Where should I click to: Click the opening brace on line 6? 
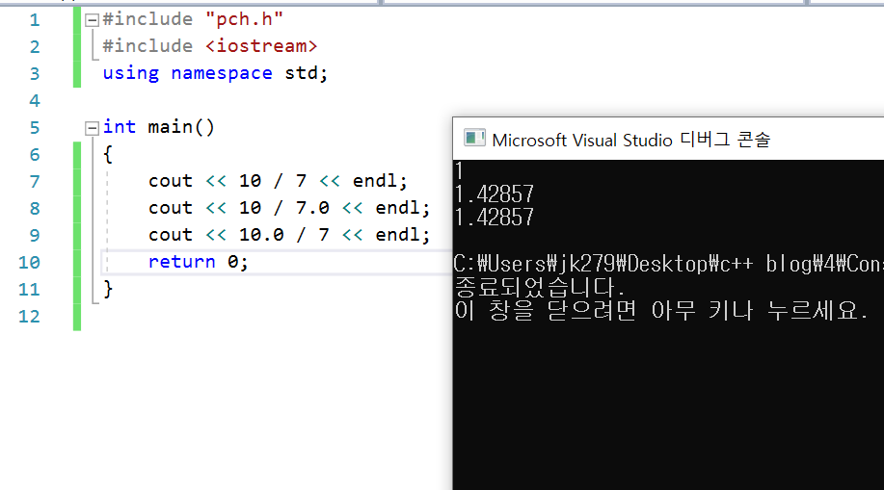(x=108, y=154)
